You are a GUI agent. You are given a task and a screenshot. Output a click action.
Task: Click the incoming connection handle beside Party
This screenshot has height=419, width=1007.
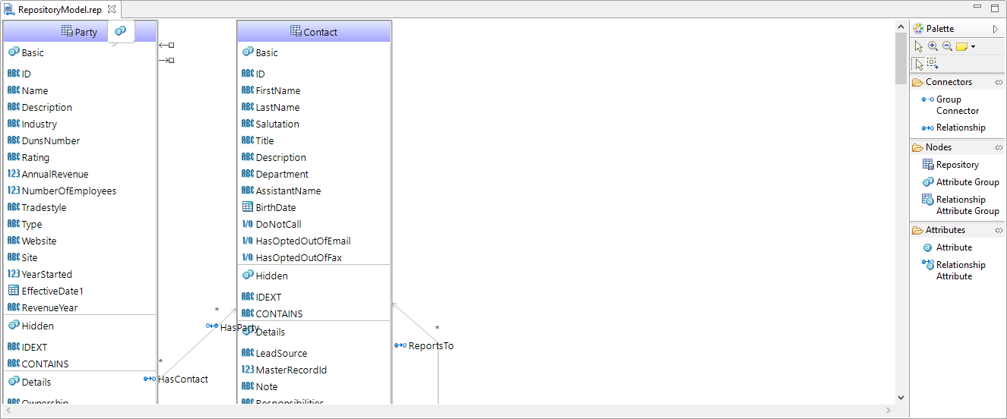(x=166, y=46)
